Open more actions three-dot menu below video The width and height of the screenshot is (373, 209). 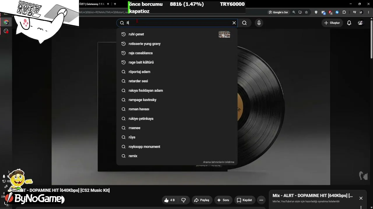coord(261,200)
